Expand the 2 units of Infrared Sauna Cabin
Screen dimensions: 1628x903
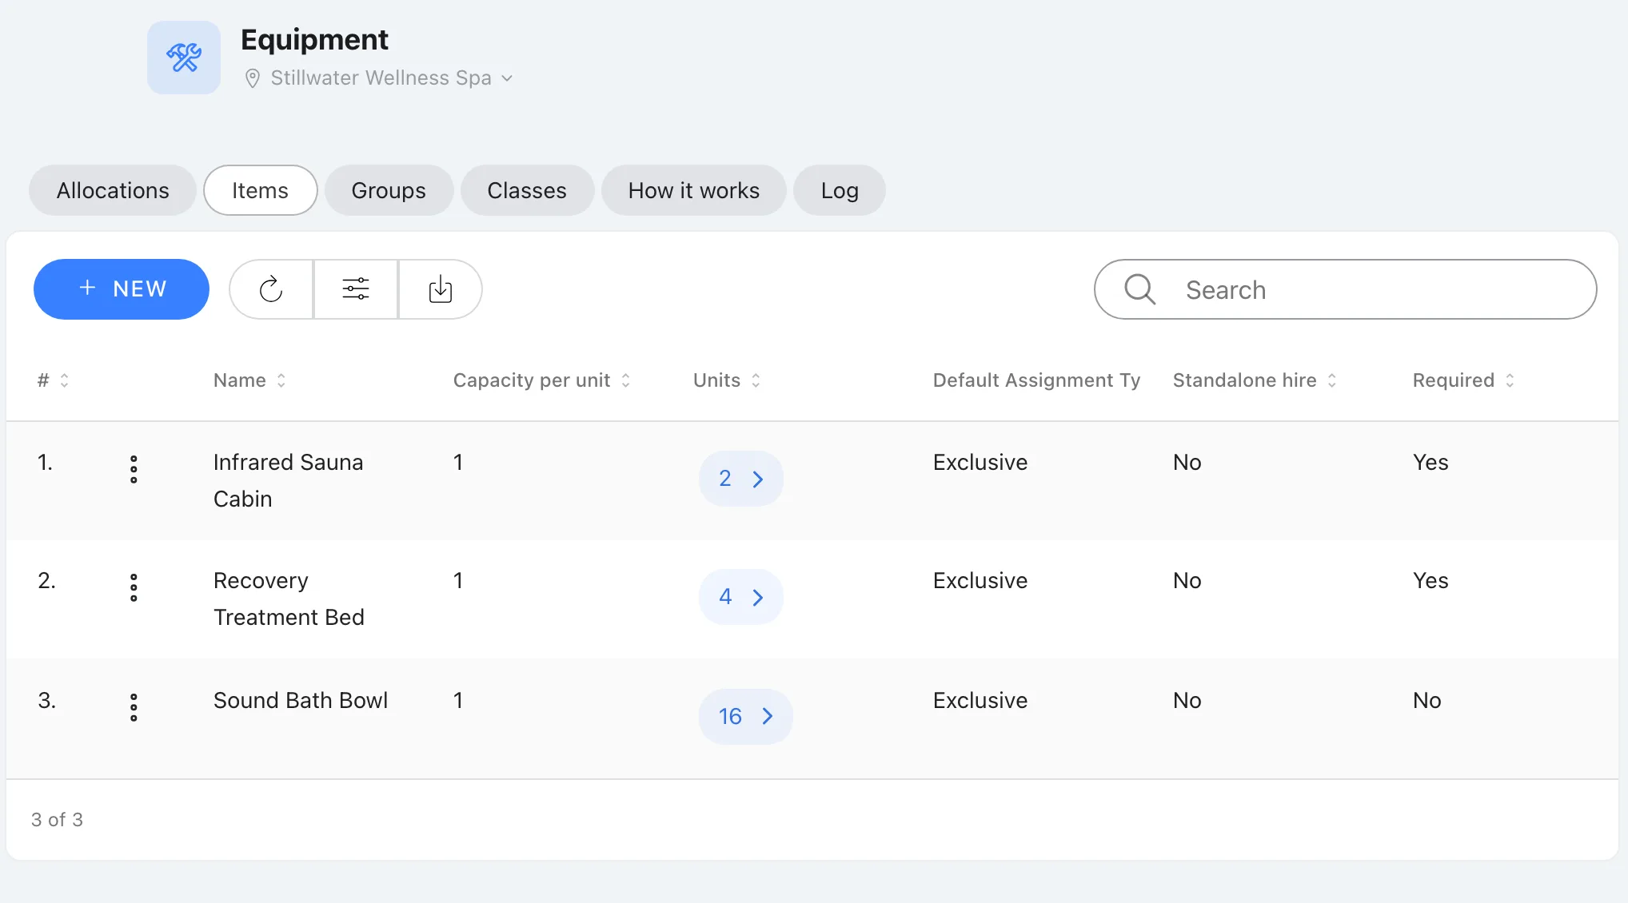(x=741, y=479)
